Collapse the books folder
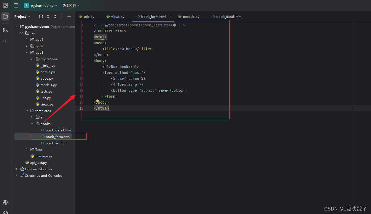Image resolution: width=371 pixels, height=214 pixels. pyautogui.click(x=32, y=124)
